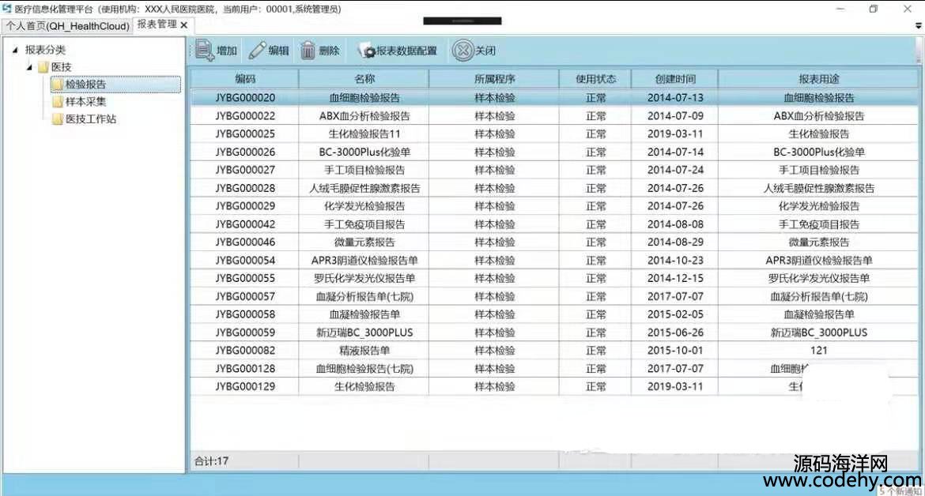This screenshot has width=925, height=496.
Task: Click name cell BC-3000Plus化验单
Action: coord(364,152)
